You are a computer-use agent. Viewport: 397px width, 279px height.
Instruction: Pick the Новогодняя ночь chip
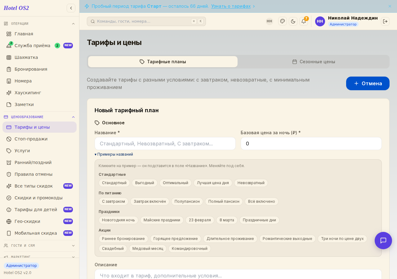click(x=118, y=220)
